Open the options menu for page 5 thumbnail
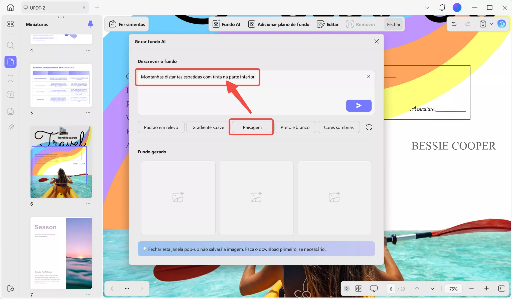 pos(88,113)
